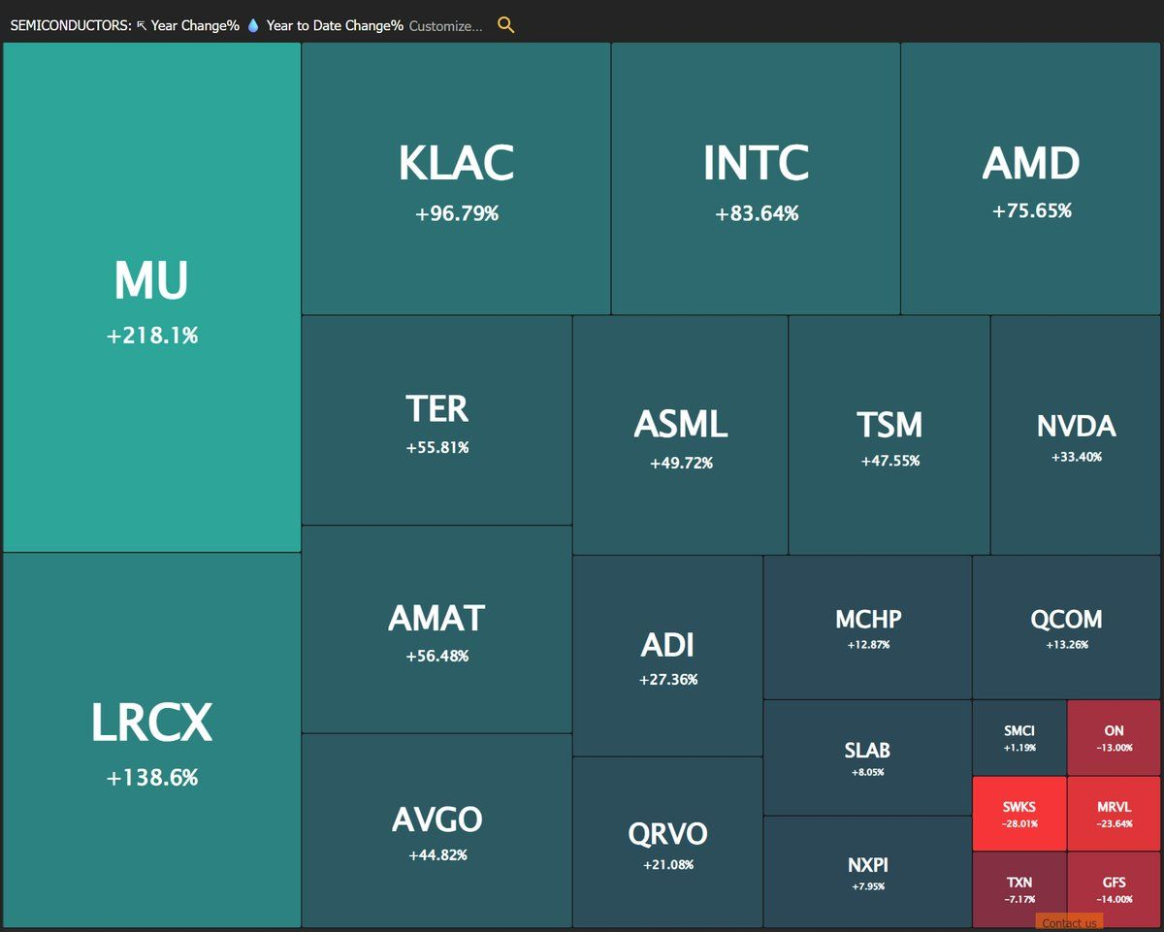Screen dimensions: 1164x932
Task: Open the INTC tile
Action: coord(756,178)
